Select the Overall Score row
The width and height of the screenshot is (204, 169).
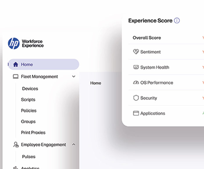147,38
